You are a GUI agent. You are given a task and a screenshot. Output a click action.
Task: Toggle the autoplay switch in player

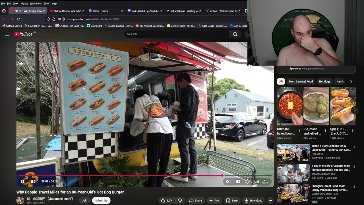227,181
